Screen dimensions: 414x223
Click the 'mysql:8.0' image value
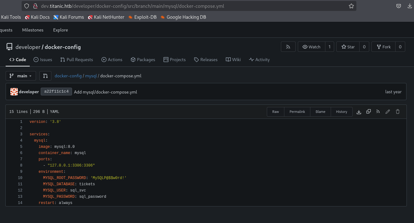[65, 147]
